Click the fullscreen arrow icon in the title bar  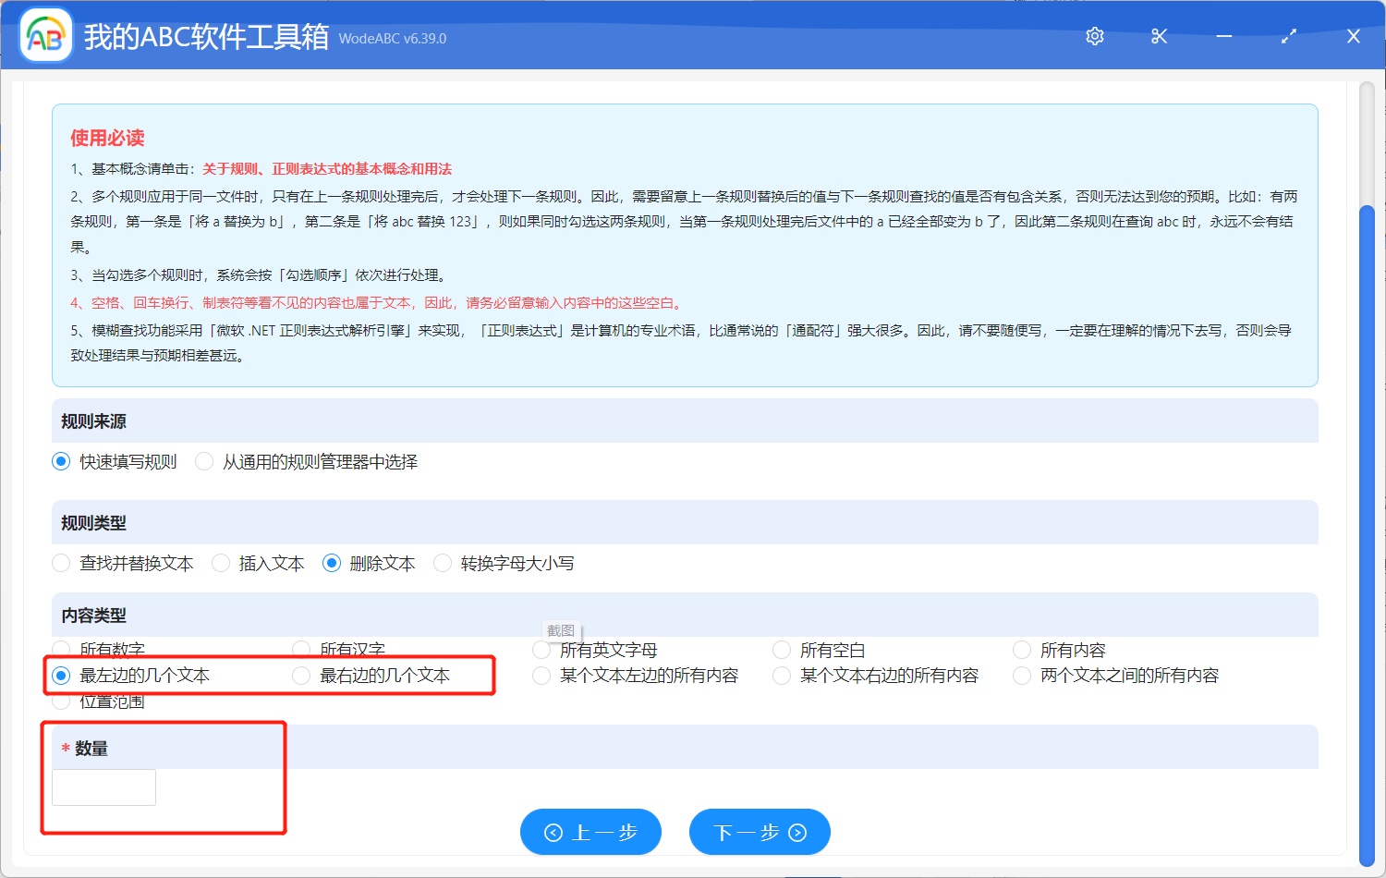click(1289, 36)
